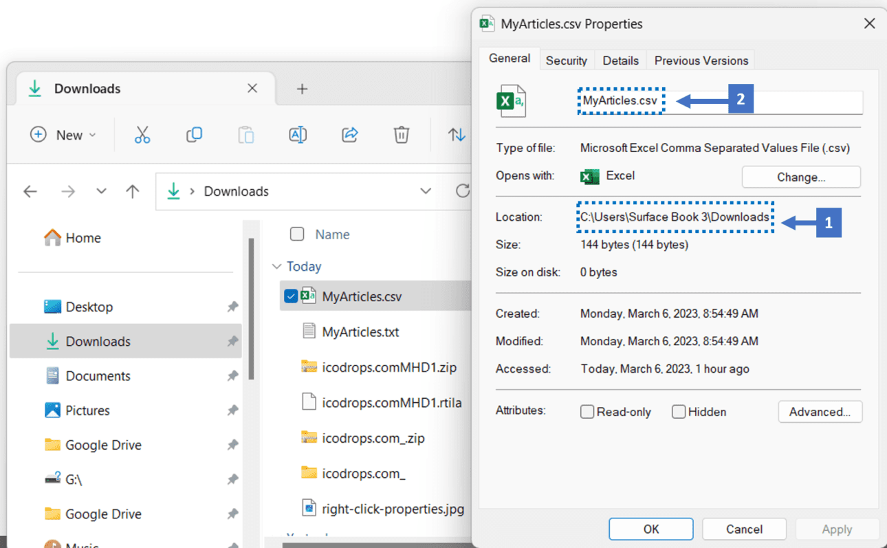The width and height of the screenshot is (887, 548).
Task: Select the Cut icon in the toolbar
Action: (x=142, y=135)
